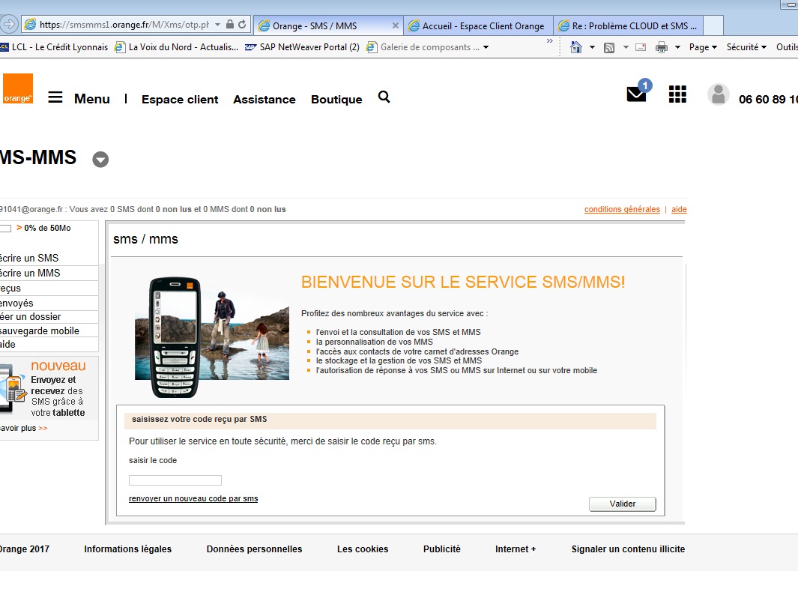Open a new browser tab
Image resolution: width=798 pixels, height=589 pixels.
[x=713, y=25]
